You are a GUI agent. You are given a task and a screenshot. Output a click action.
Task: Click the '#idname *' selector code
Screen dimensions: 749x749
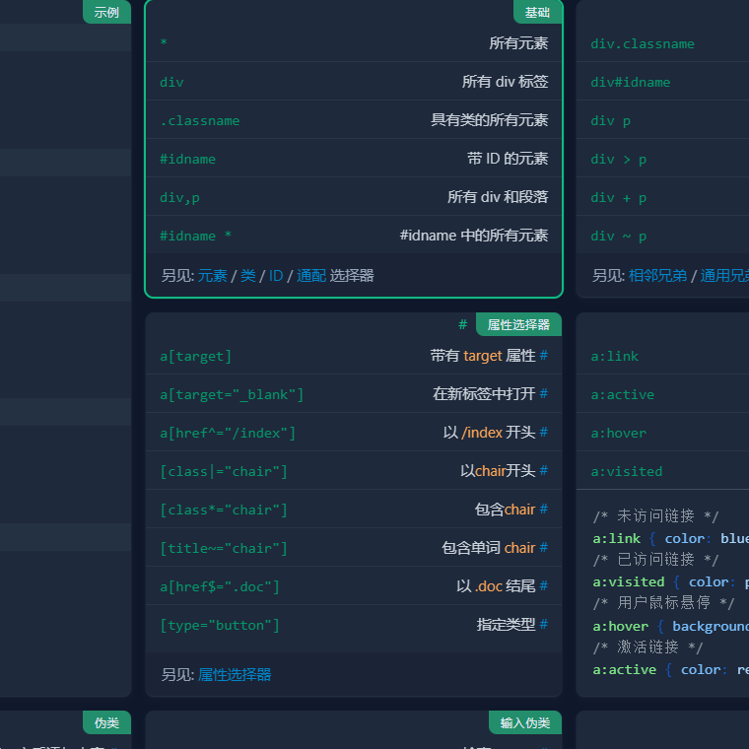(x=195, y=236)
